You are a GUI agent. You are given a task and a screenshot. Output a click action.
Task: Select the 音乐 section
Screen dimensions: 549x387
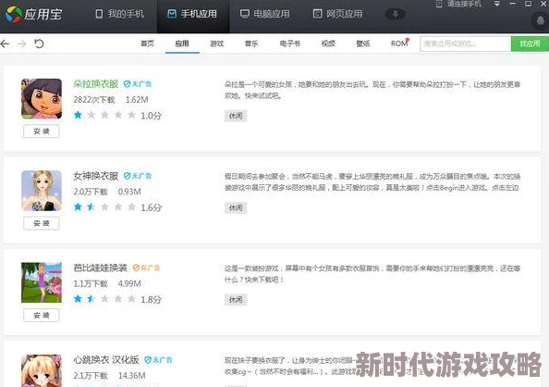tap(251, 44)
